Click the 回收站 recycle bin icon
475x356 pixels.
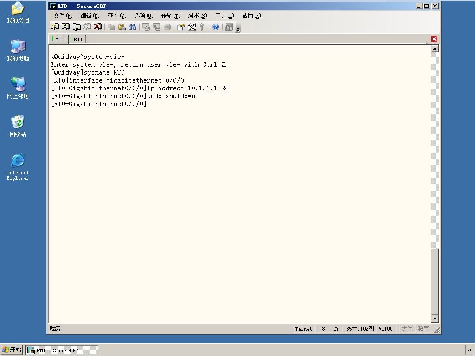point(18,126)
